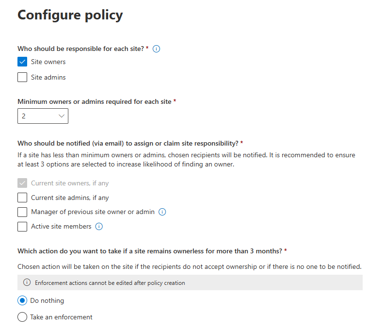This screenshot has width=368, height=331.
Task: Click info icon beside site responsibility question
Action: (157, 49)
